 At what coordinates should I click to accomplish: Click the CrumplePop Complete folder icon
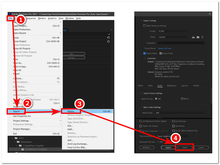20,146
